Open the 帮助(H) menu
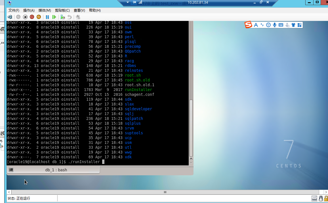Image resolution: width=328 pixels, height=203 pixels. 95,10
